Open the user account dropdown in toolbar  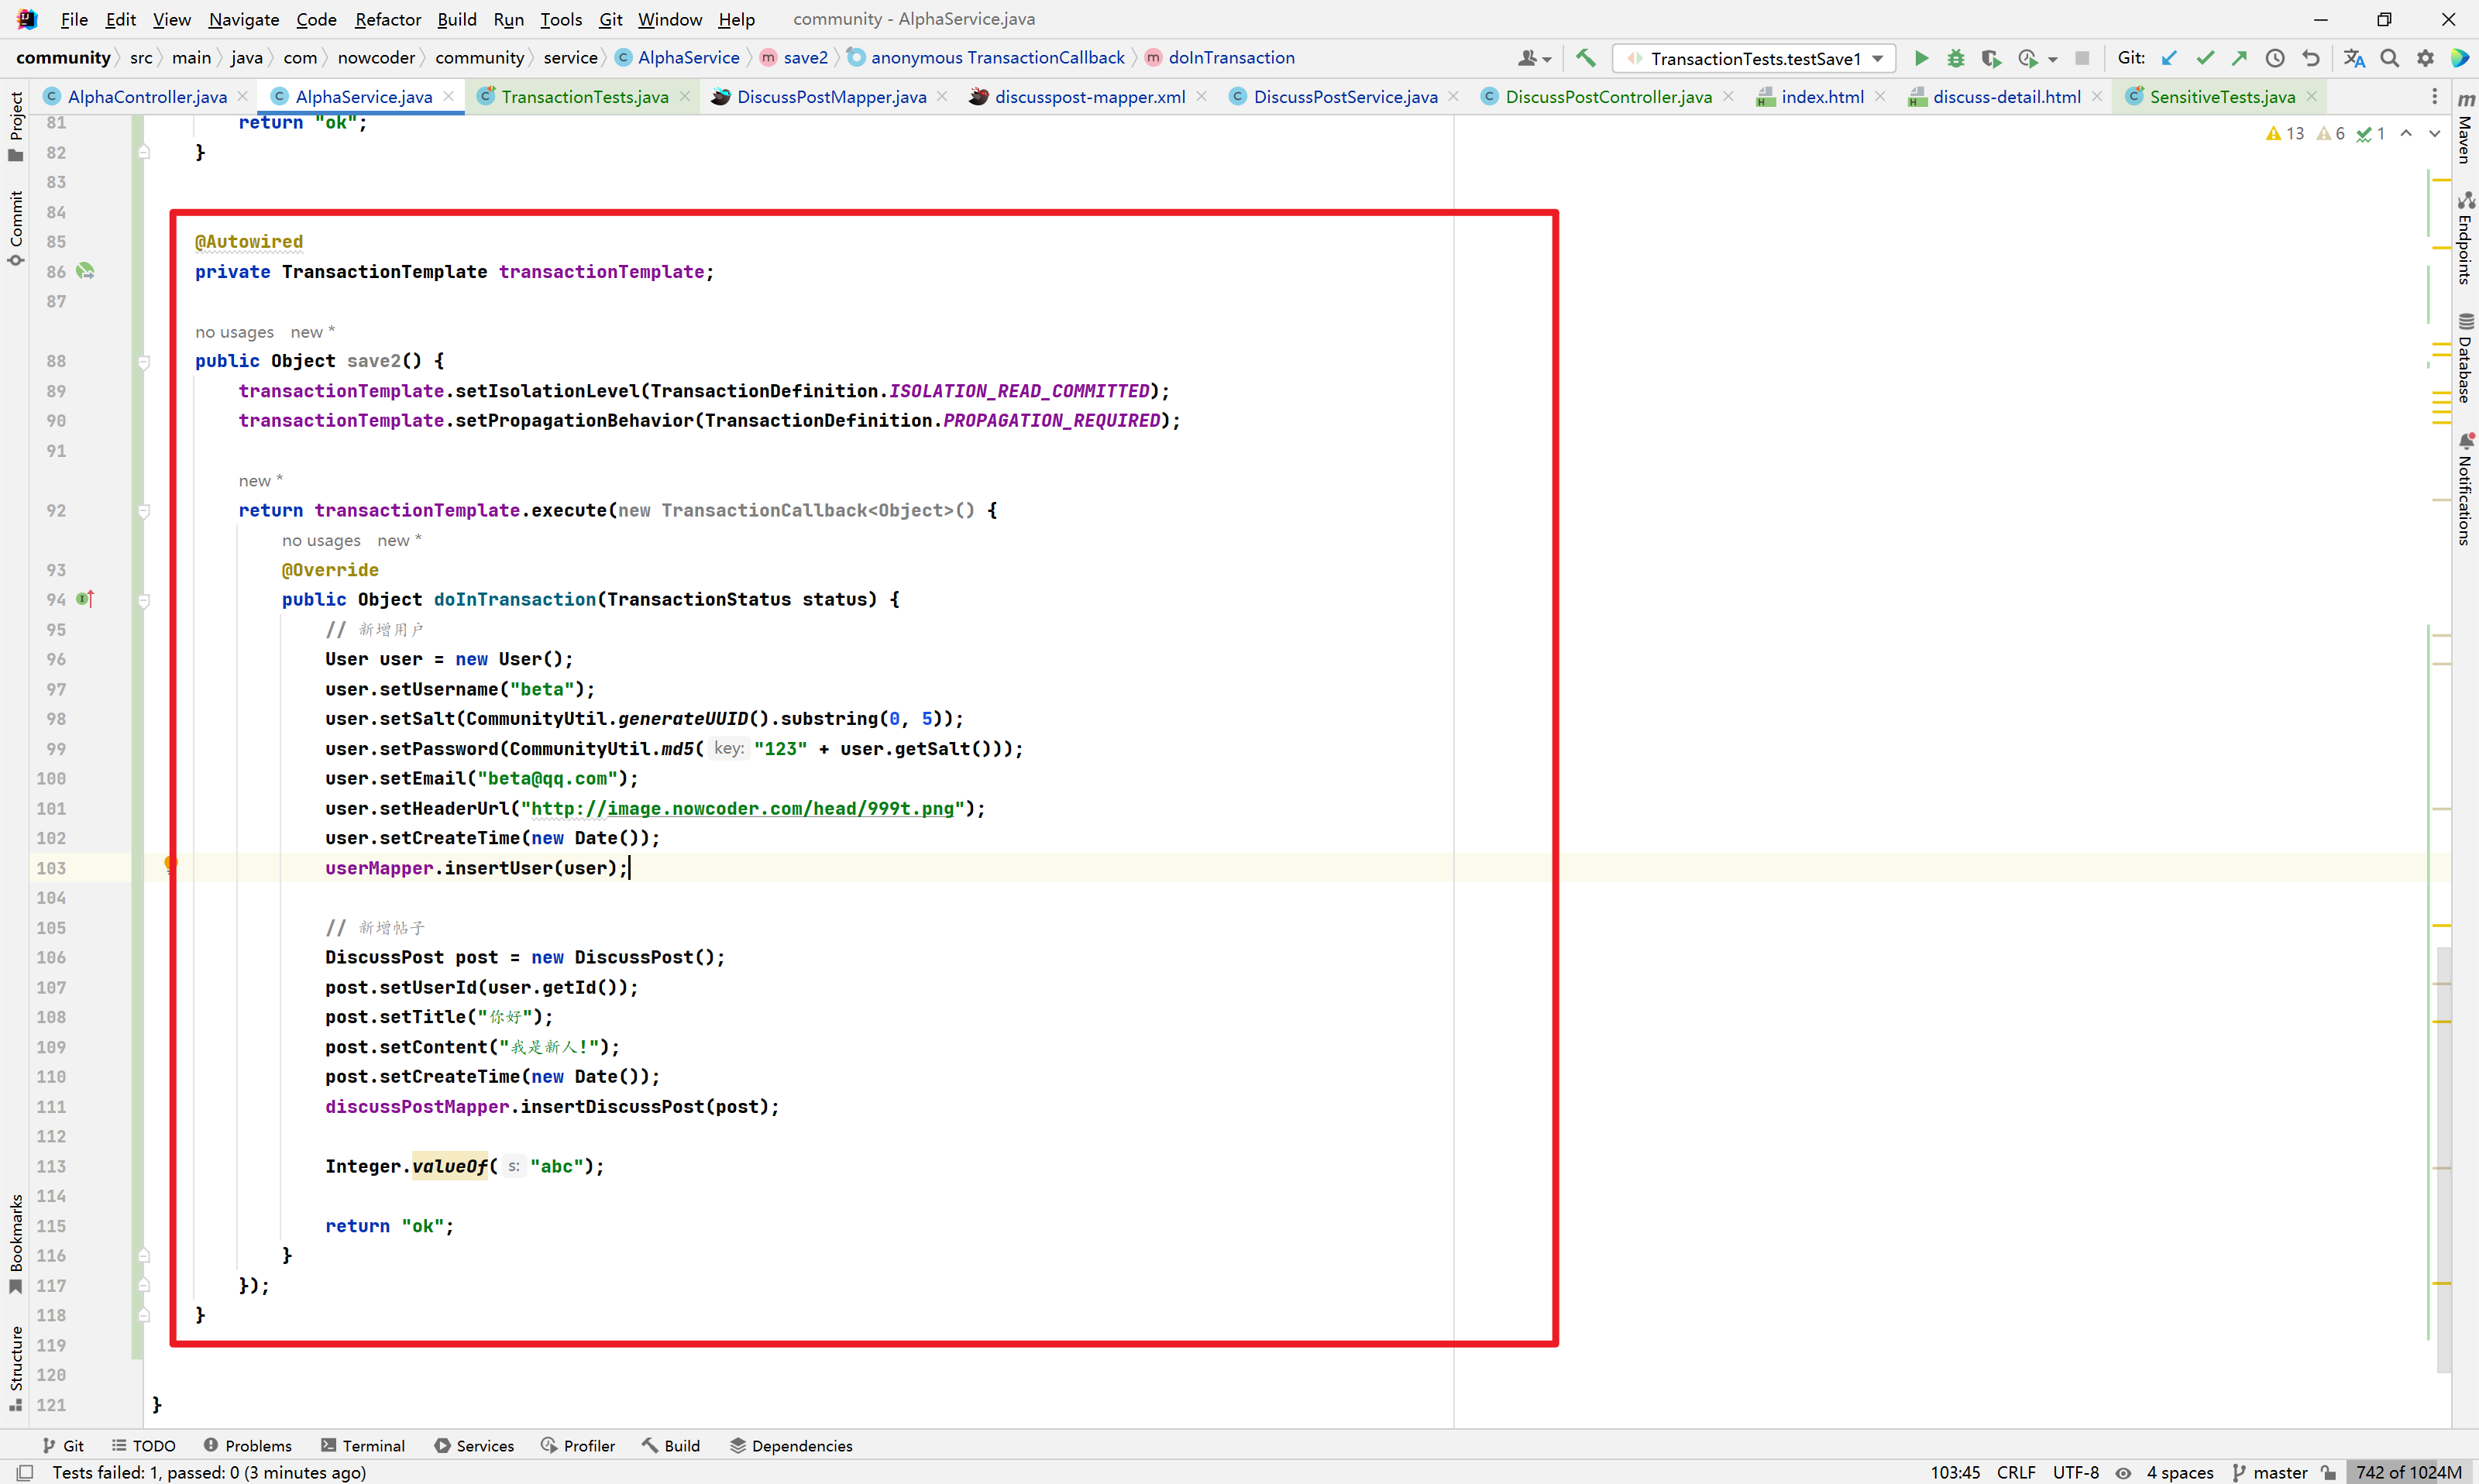pos(1533,58)
